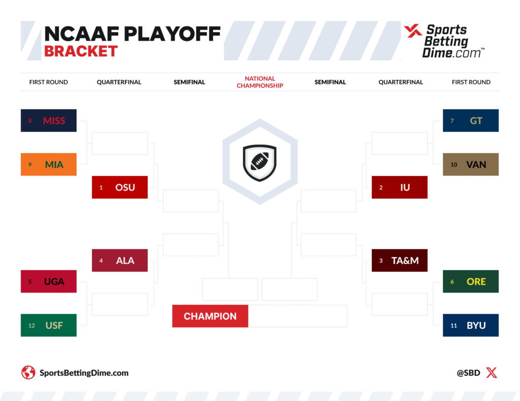The height and width of the screenshot is (401, 520).
Task: Pick the 10 VAN team box
Action: point(471,164)
